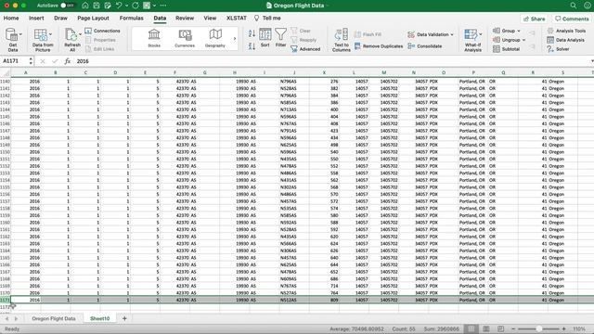This screenshot has height=334, width=594.
Task: Click the Sort A to Z icon
Action: coord(252,33)
